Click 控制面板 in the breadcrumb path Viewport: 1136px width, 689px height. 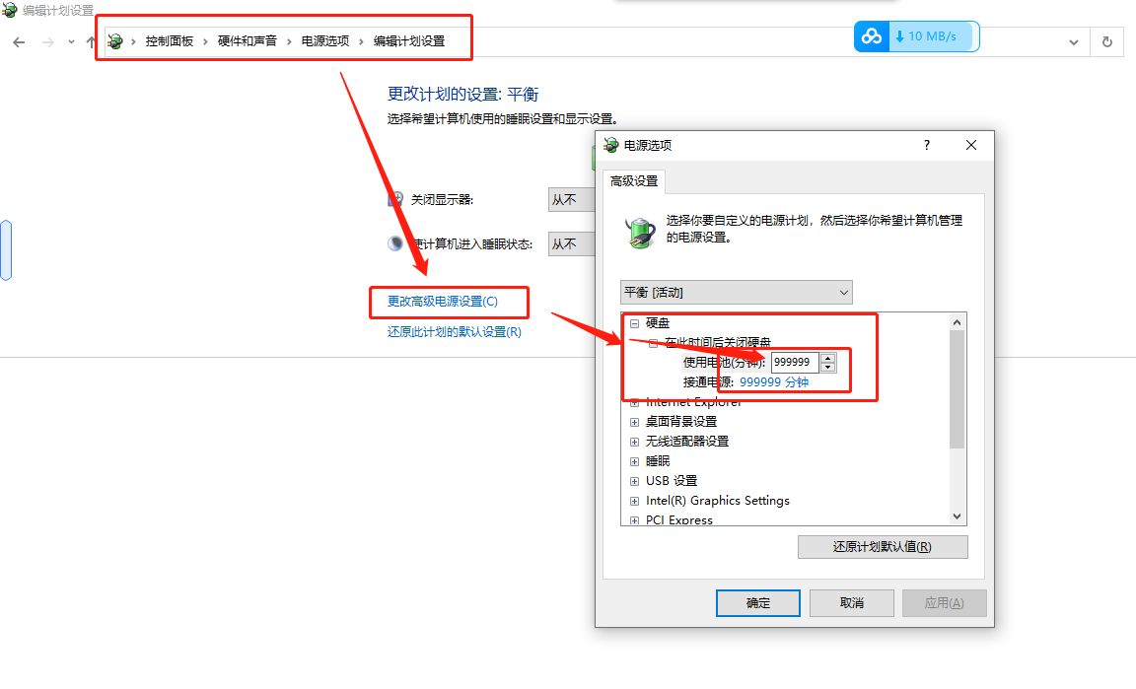point(170,41)
